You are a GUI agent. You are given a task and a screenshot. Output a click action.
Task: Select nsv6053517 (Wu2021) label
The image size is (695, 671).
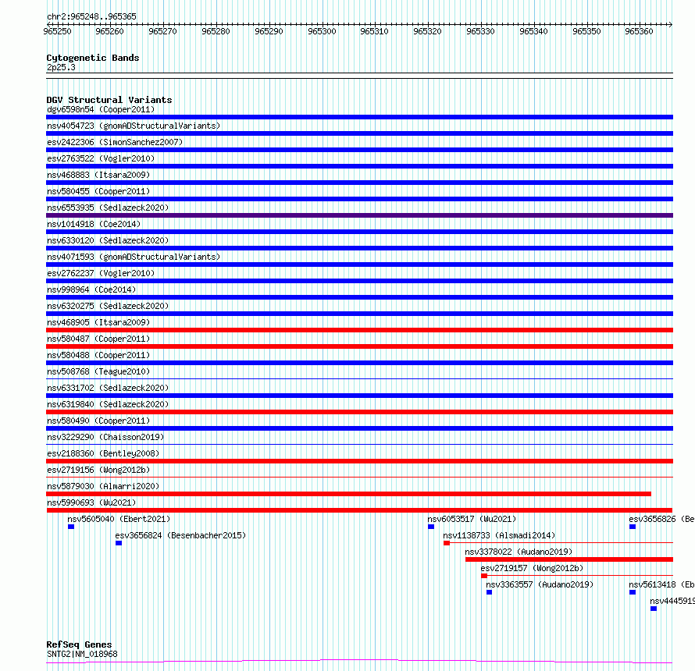pos(472,519)
